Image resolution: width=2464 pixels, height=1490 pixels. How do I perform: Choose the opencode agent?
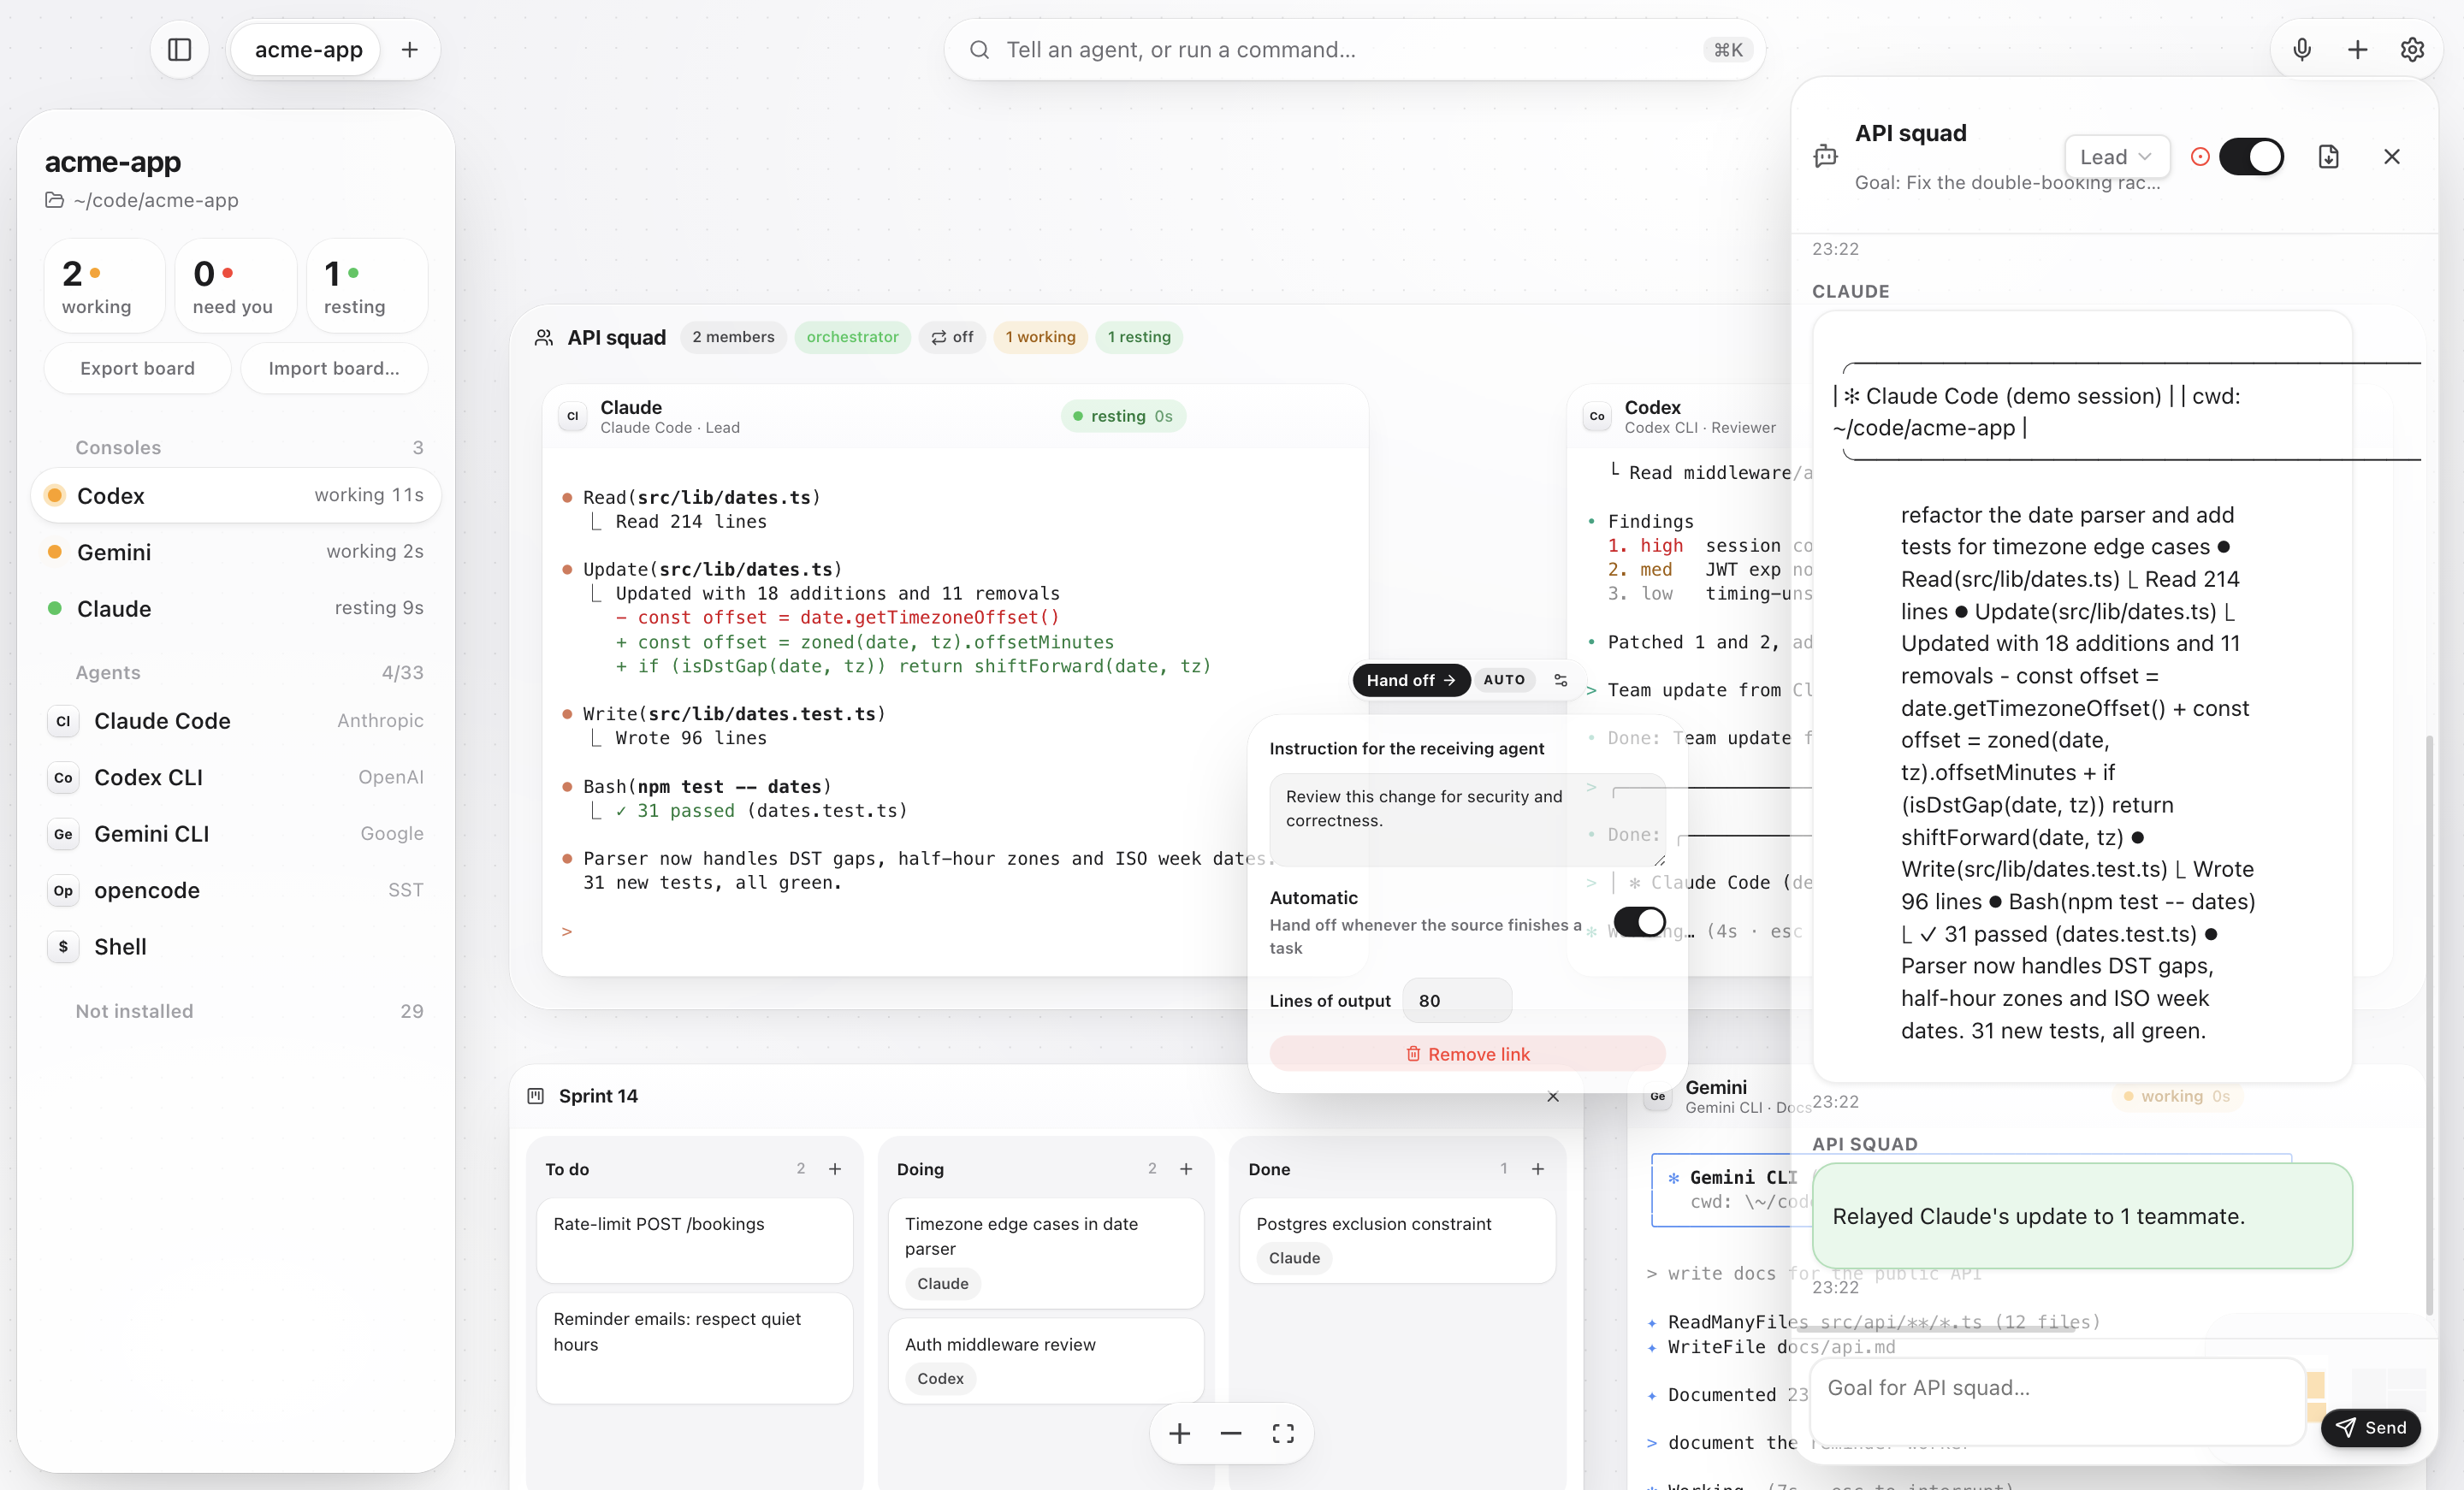click(x=236, y=890)
